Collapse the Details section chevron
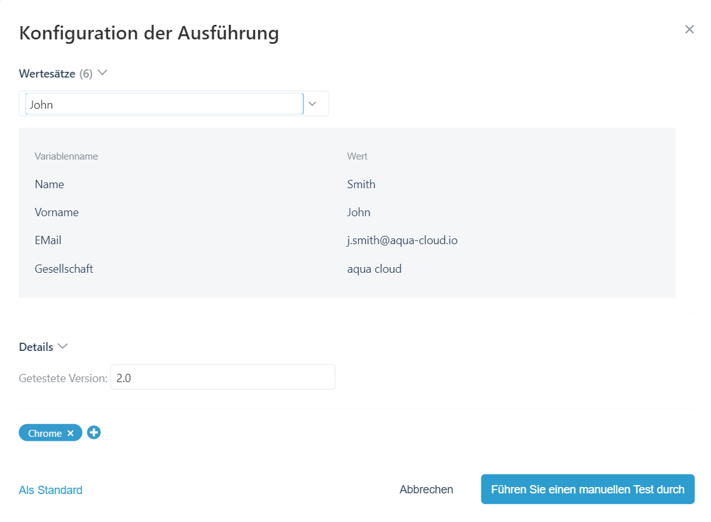711x522 pixels. point(62,347)
